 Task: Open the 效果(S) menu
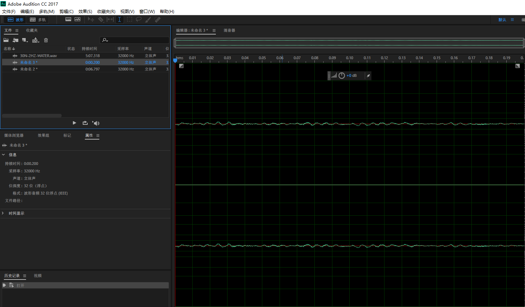pyautogui.click(x=85, y=12)
